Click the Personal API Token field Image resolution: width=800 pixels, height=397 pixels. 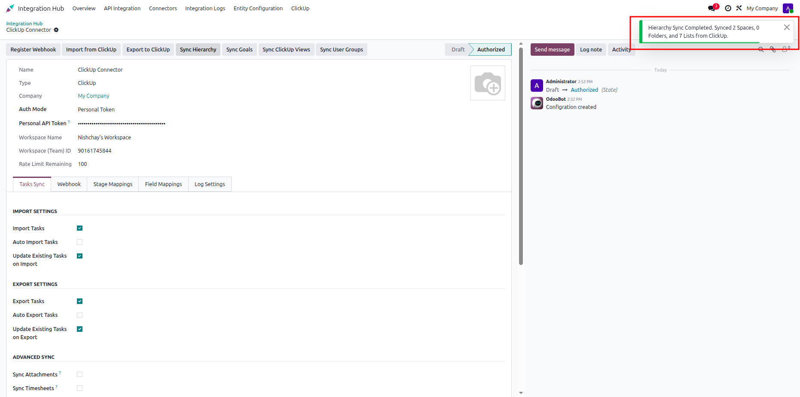pyautogui.click(x=122, y=123)
